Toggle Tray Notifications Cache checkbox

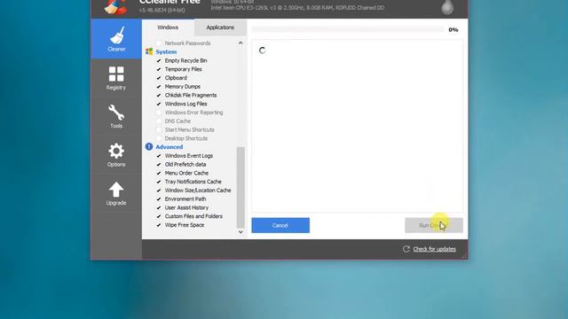coord(159,182)
